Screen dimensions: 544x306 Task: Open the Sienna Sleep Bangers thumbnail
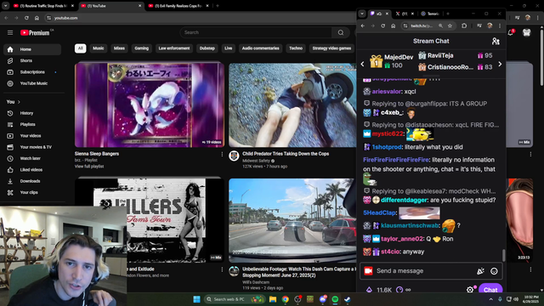point(150,105)
